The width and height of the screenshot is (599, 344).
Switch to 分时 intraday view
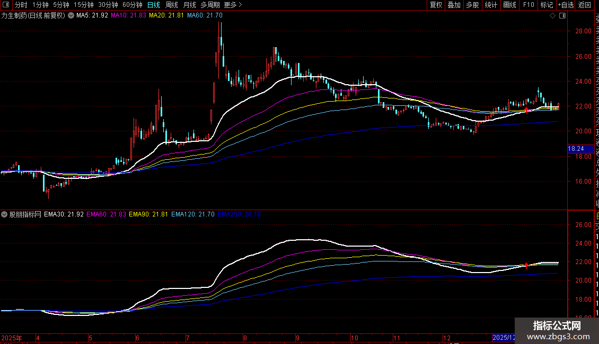[21, 5]
